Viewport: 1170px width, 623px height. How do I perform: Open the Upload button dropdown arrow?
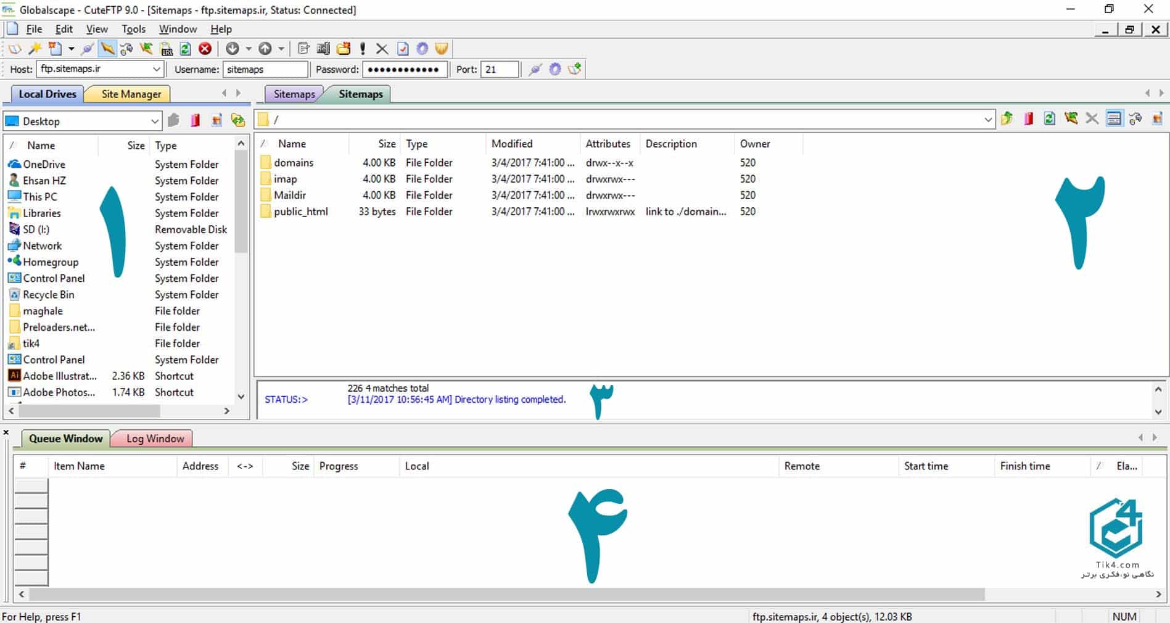click(x=281, y=49)
